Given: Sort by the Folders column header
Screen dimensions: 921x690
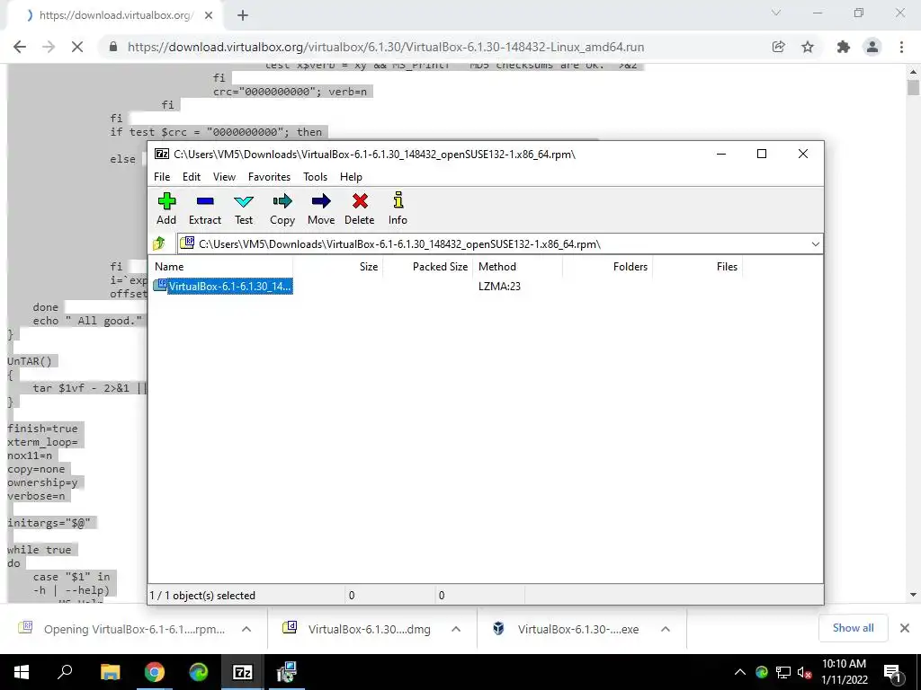Looking at the screenshot, I should click(x=607, y=266).
